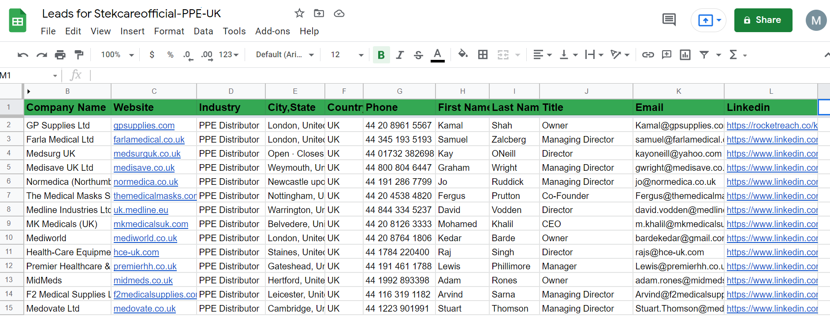The width and height of the screenshot is (830, 316).
Task: Click the Undo icon
Action: click(x=23, y=55)
